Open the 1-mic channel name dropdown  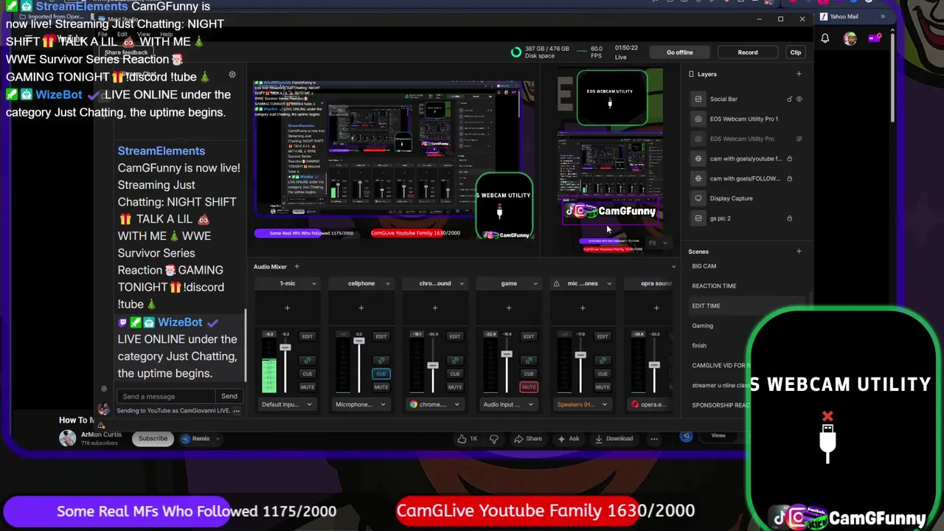314,283
